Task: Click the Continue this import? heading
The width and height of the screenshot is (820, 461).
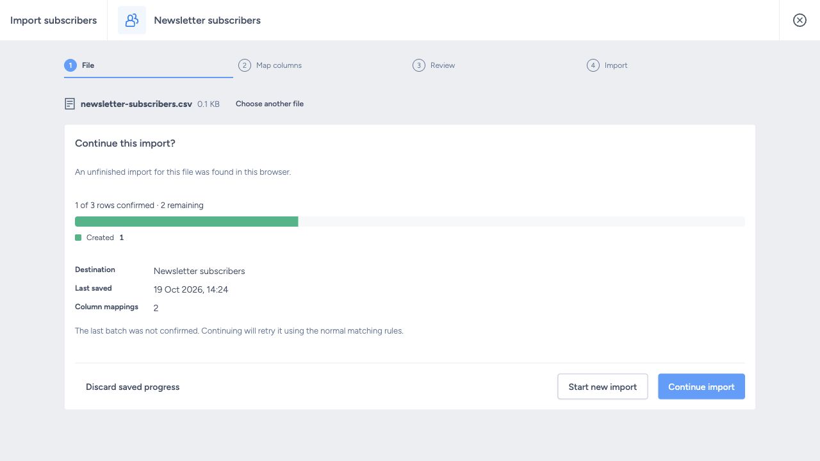Action: coord(125,143)
